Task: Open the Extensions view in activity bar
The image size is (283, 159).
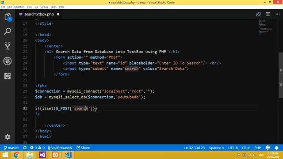Action: [8, 76]
